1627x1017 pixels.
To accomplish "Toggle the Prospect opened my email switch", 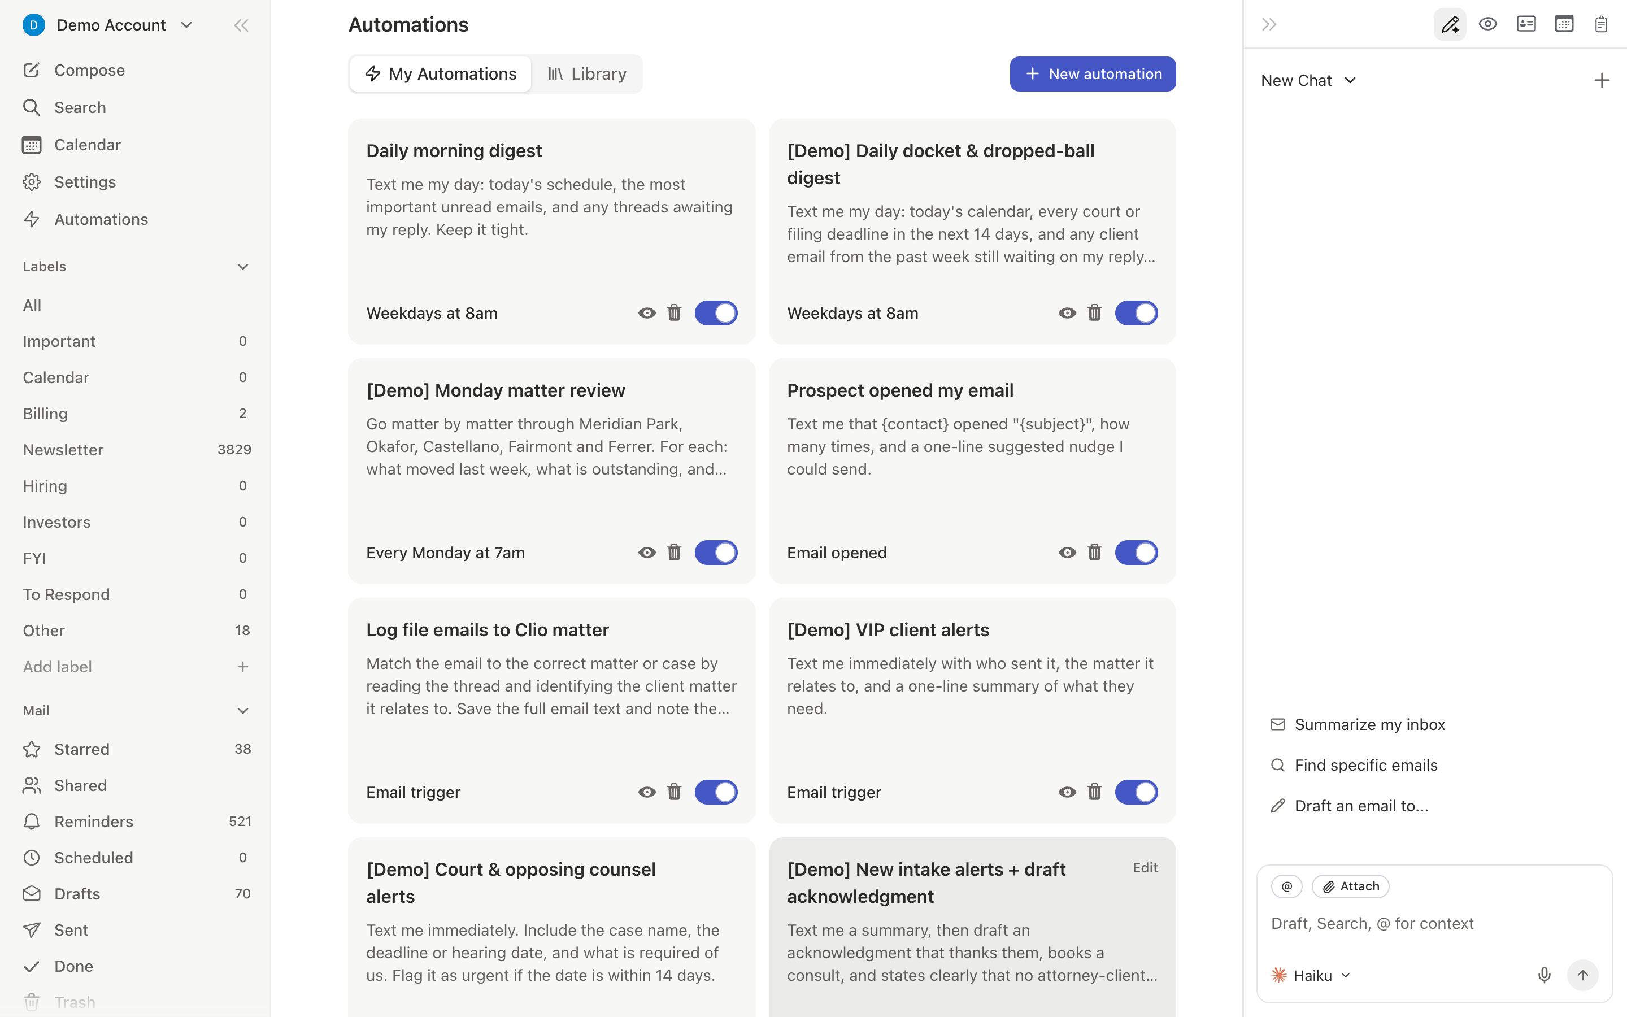I will 1136,552.
